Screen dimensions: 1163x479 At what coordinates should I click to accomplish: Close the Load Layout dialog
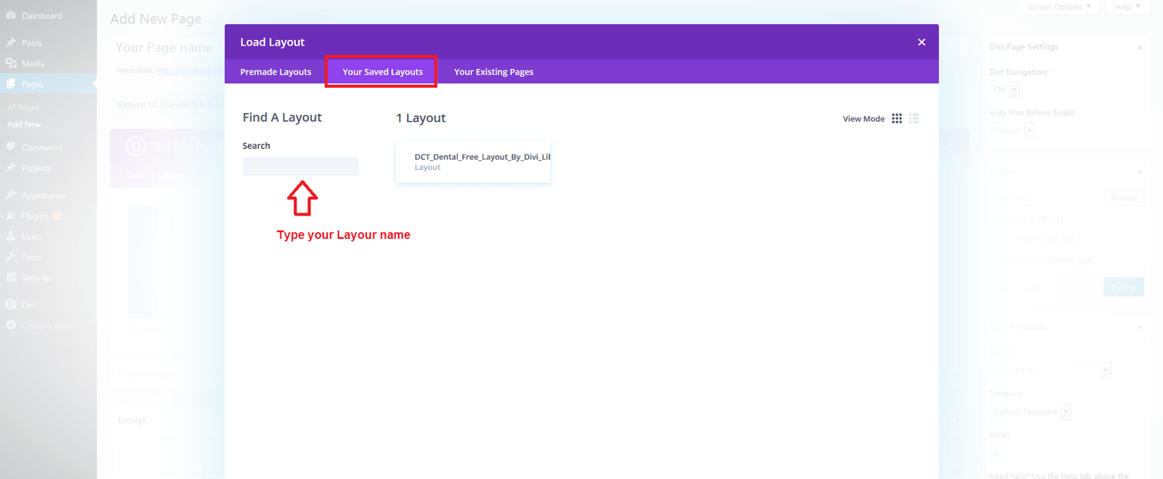[922, 42]
